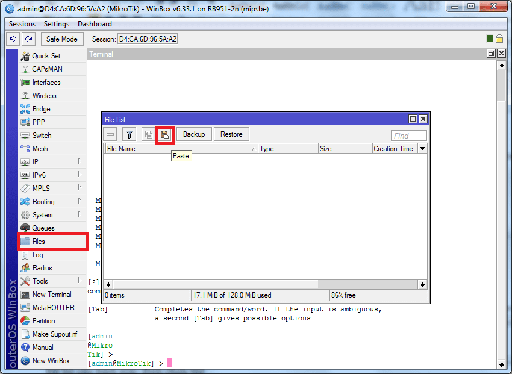Launch New Terminal from sidebar
512x374 pixels.
(x=51, y=295)
